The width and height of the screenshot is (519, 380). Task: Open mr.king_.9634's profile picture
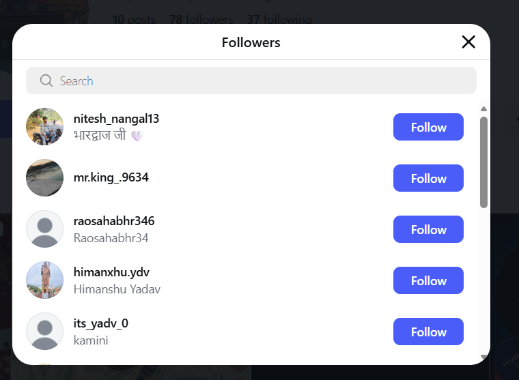pos(44,178)
